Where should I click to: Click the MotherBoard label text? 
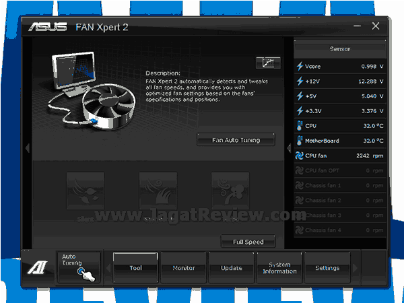(x=322, y=141)
